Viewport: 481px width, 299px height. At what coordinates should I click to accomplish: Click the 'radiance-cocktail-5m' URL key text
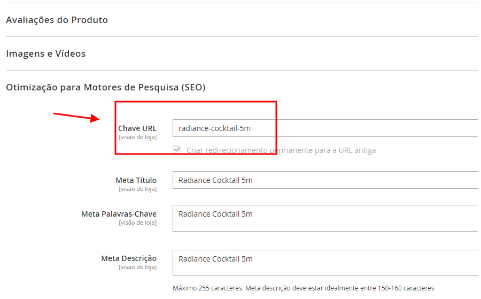(x=214, y=128)
